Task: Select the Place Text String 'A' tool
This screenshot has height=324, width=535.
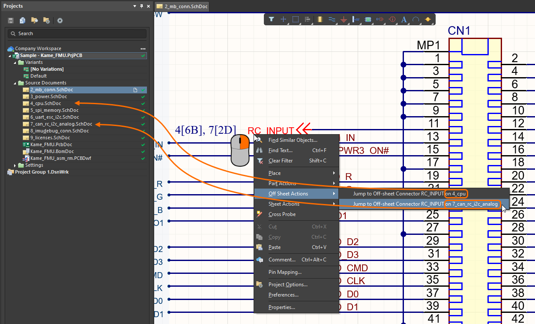Action: click(403, 19)
